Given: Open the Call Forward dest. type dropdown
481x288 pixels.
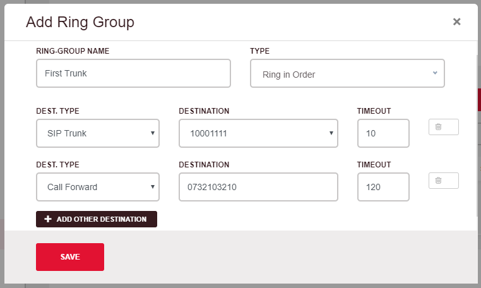Looking at the screenshot, I should [98, 187].
